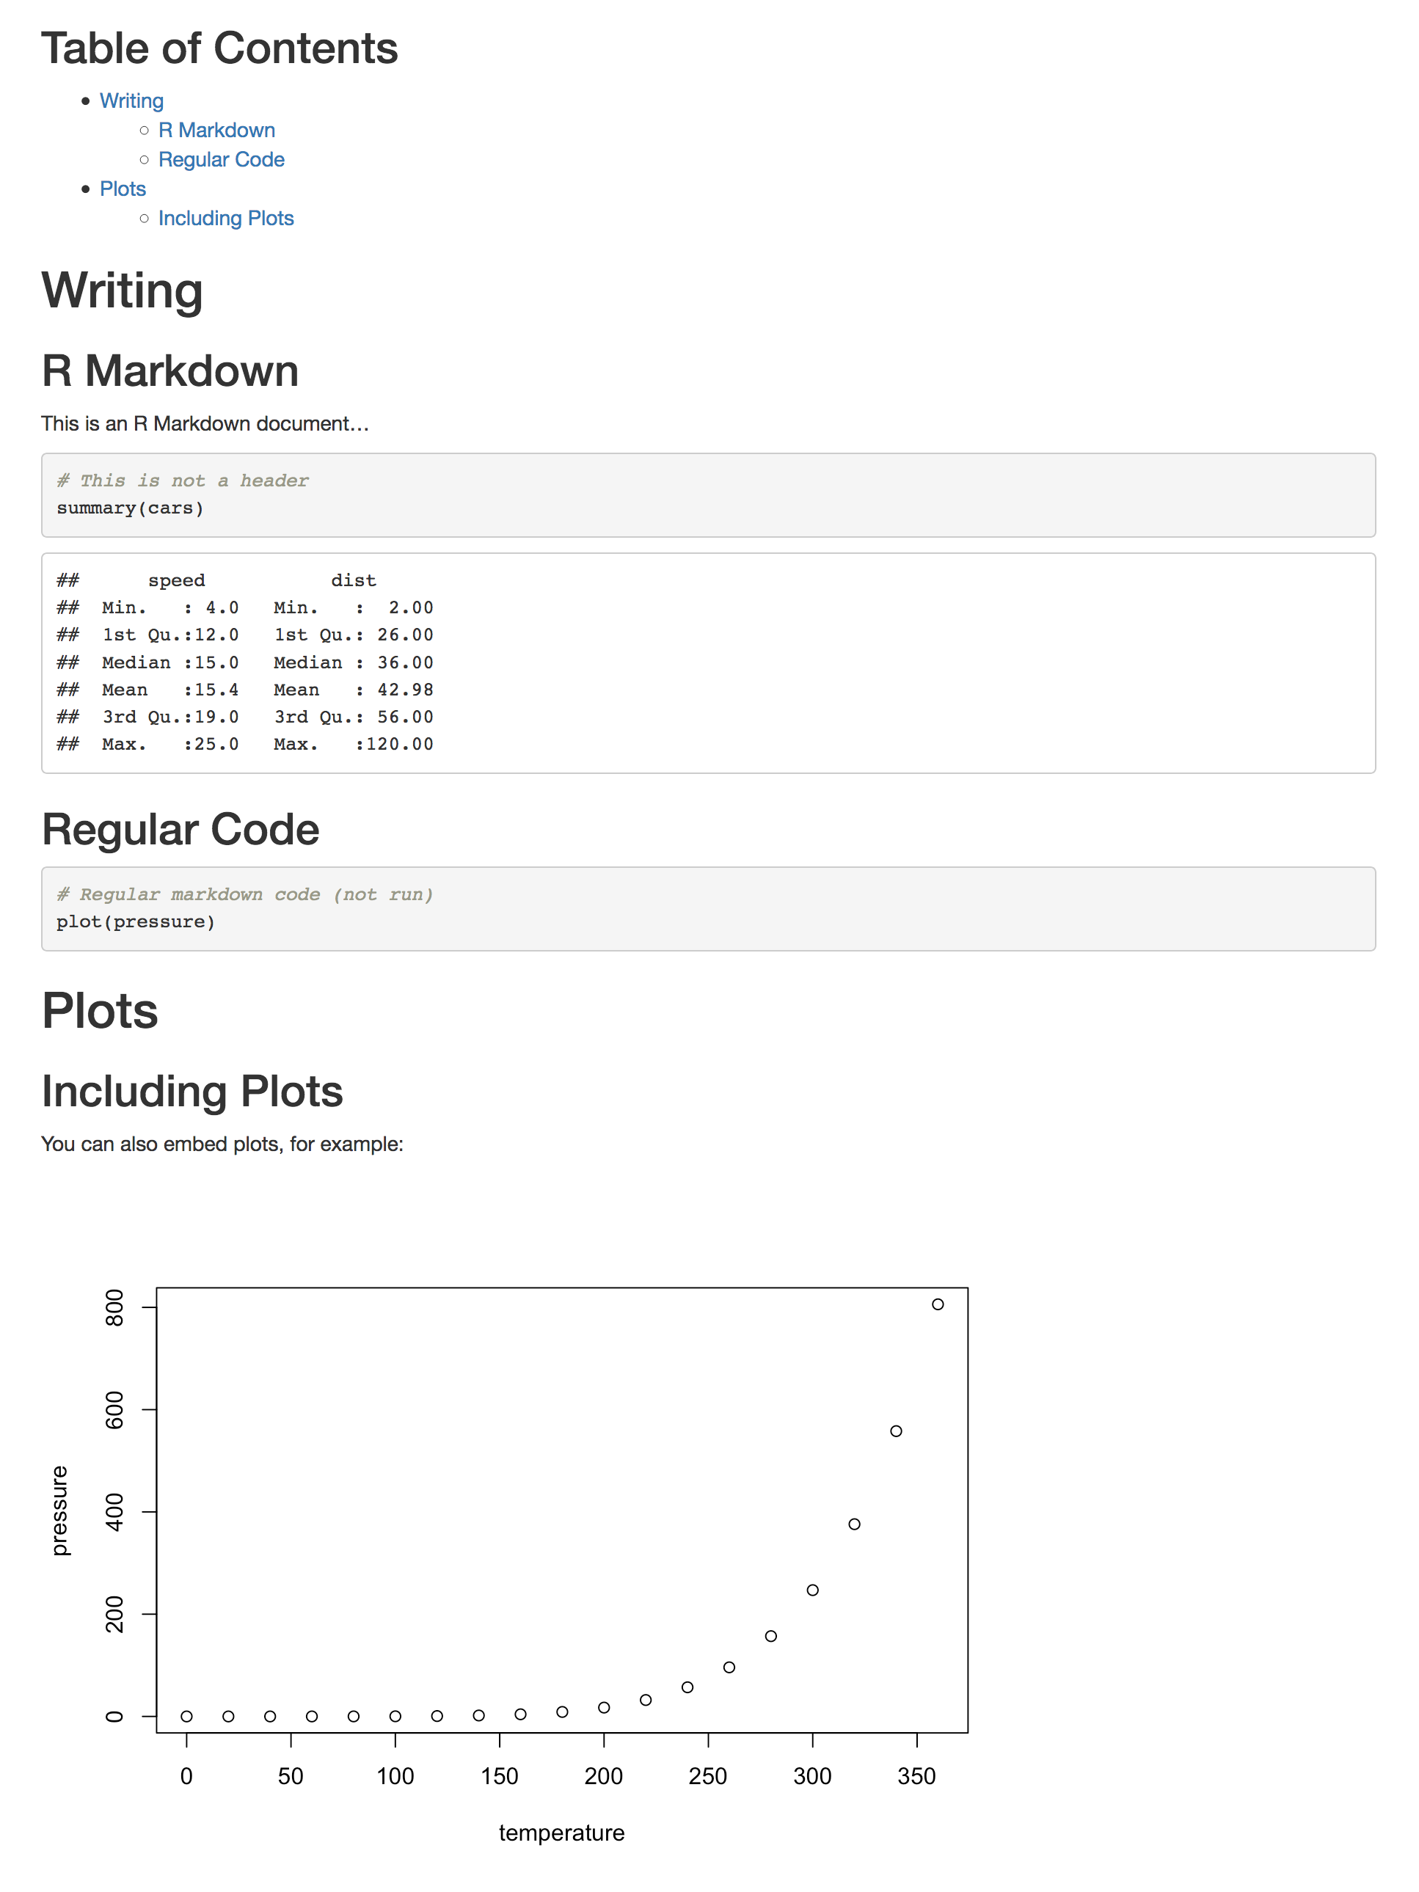This screenshot has height=1892, width=1419.
Task: Click the Median row in summary output
Action: pos(244,663)
